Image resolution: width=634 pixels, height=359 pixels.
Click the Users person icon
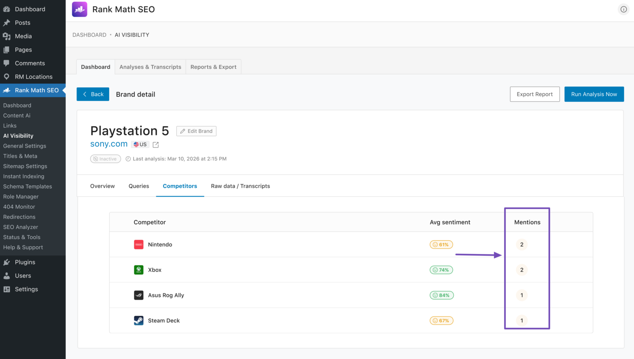(x=7, y=276)
